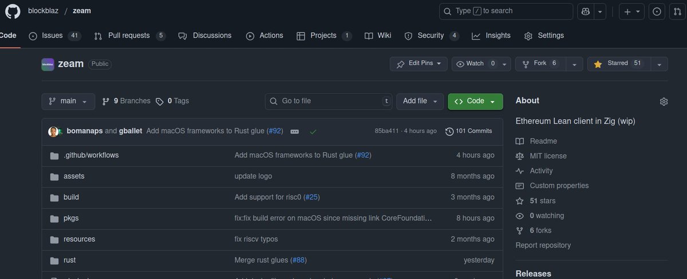687x279 pixels.
Task: Open the repository Settings tab
Action: (x=544, y=35)
